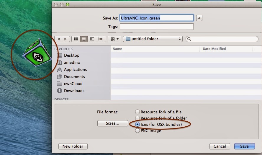Select Icns (for OSX bundles) option
262x155 pixels.
point(158,124)
